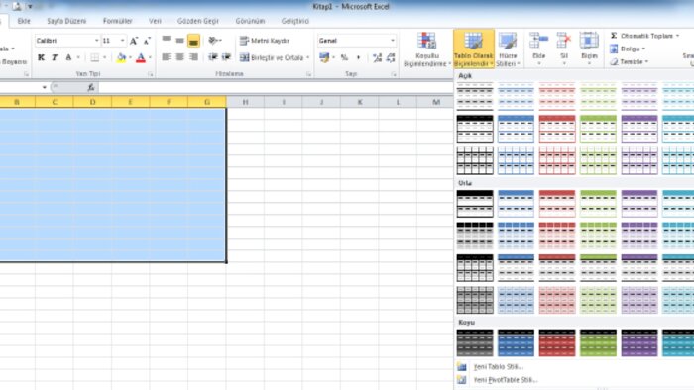Click Otomatik Toplam autosum button

click(644, 36)
